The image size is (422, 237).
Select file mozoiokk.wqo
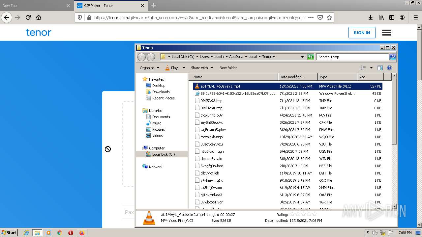click(x=288, y=137)
